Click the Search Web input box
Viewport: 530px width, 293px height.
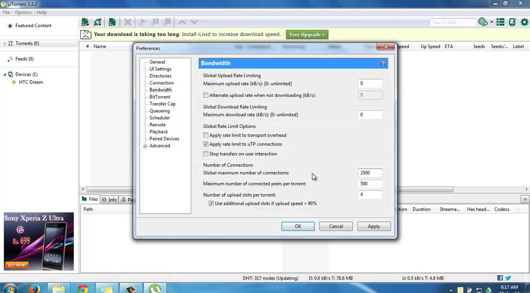click(453, 22)
